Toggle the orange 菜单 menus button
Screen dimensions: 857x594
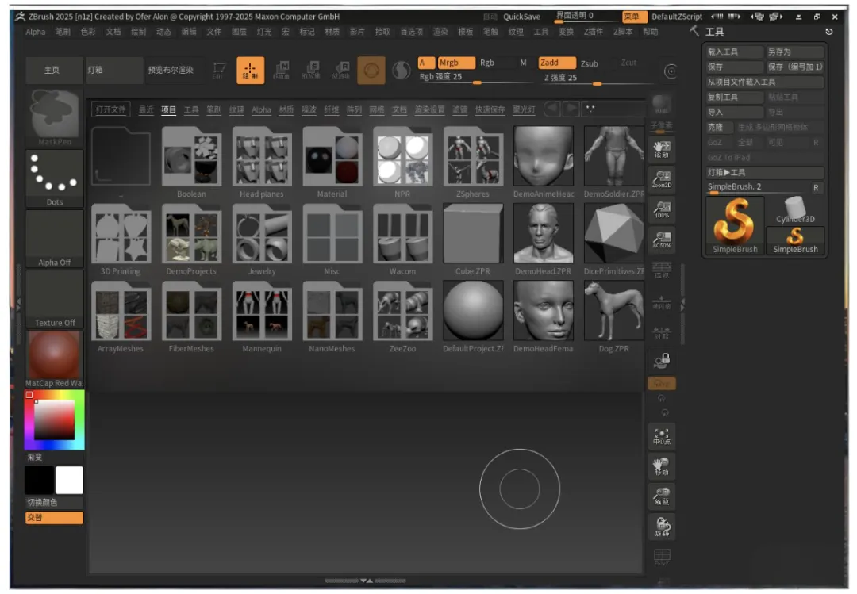(635, 17)
